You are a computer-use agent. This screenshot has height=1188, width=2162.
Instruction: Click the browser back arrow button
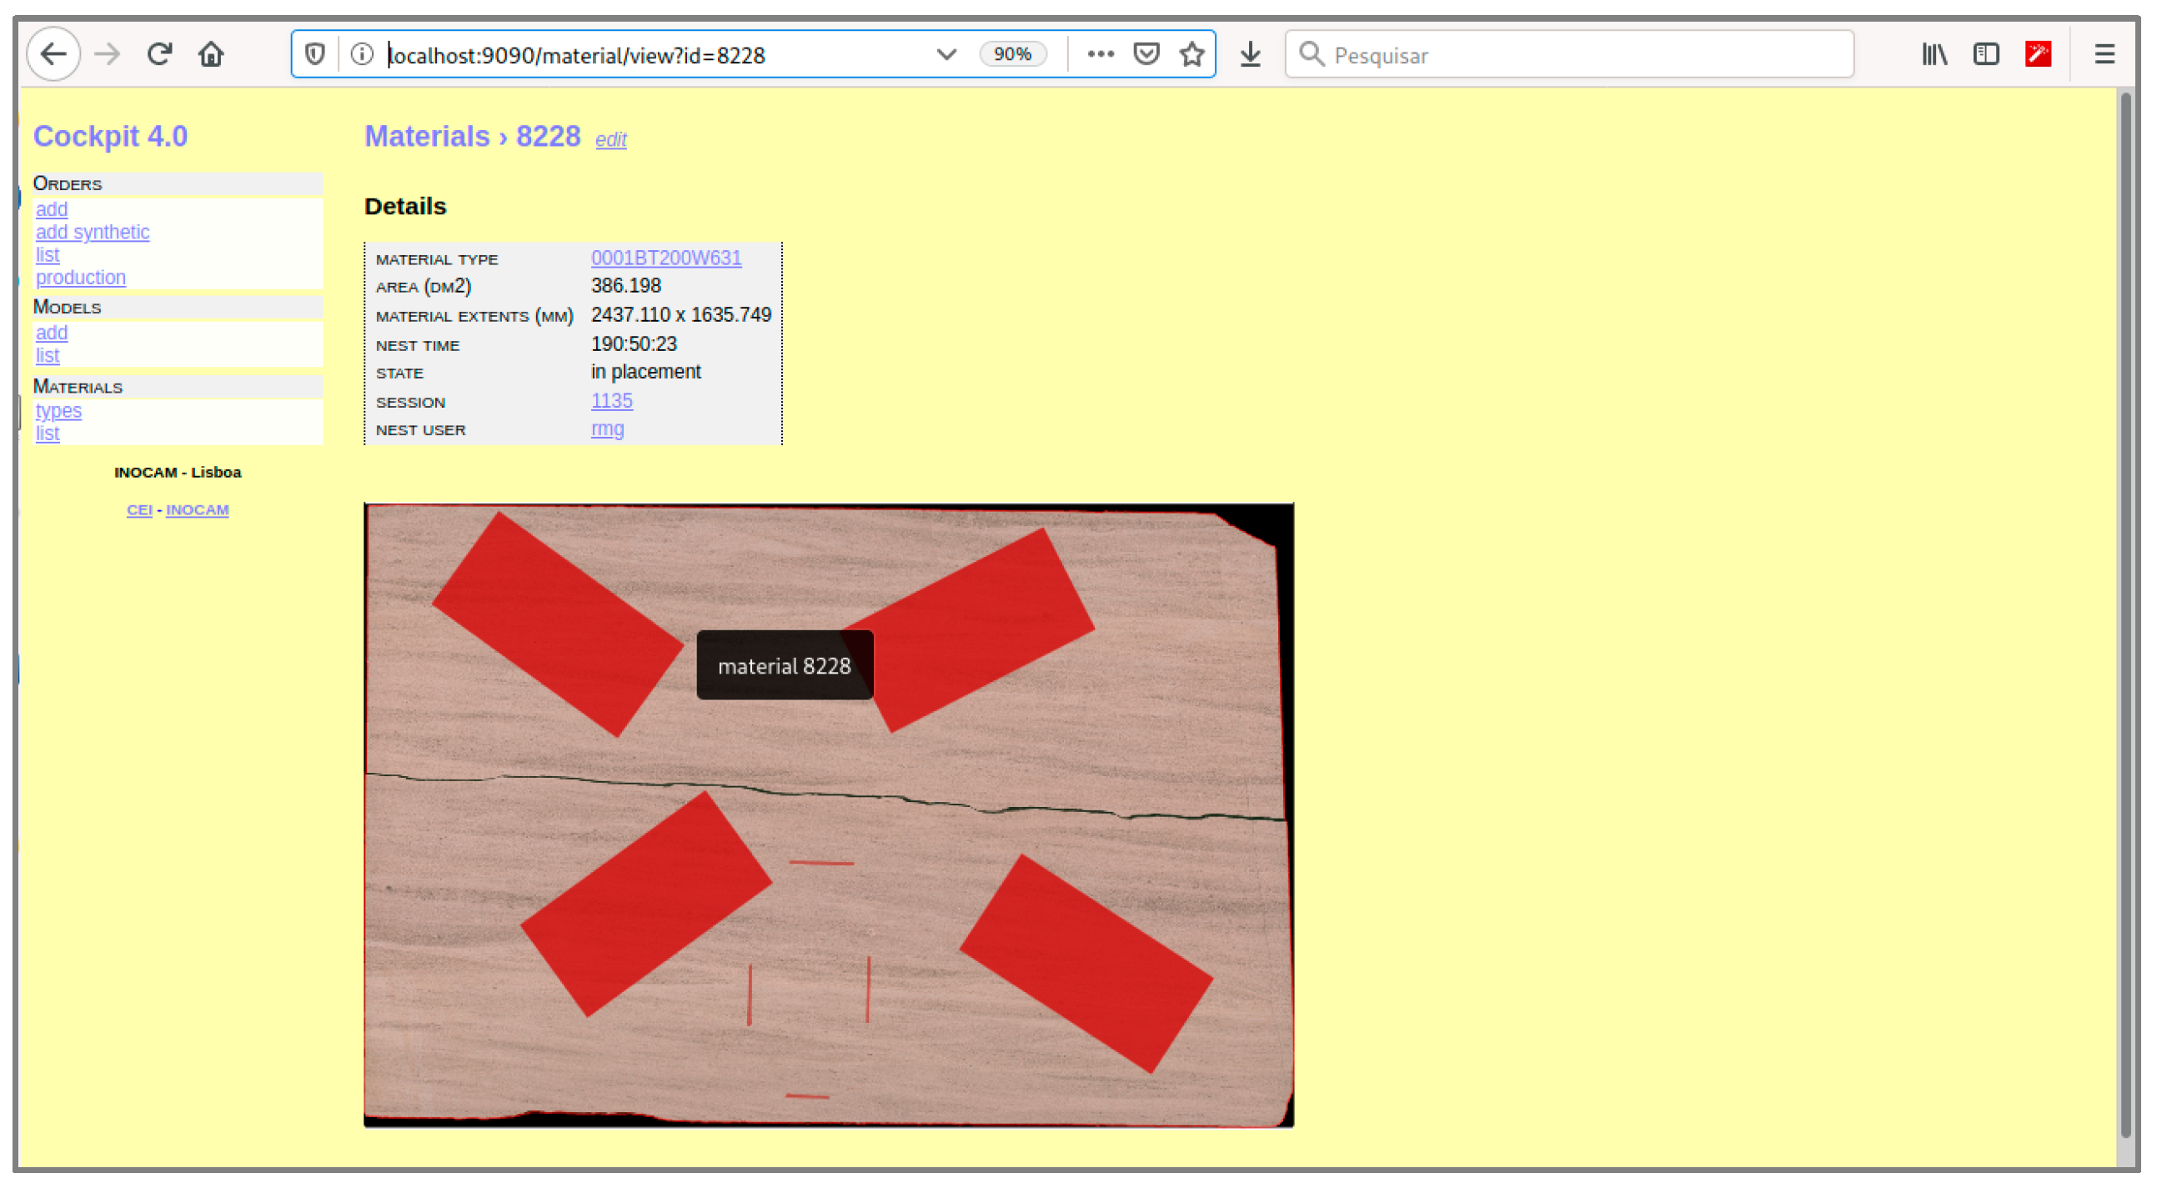tap(53, 54)
